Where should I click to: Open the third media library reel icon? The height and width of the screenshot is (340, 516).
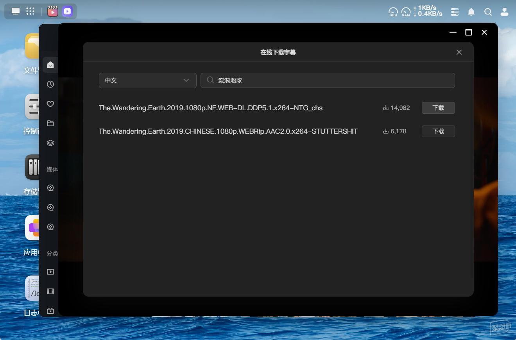tap(50, 227)
